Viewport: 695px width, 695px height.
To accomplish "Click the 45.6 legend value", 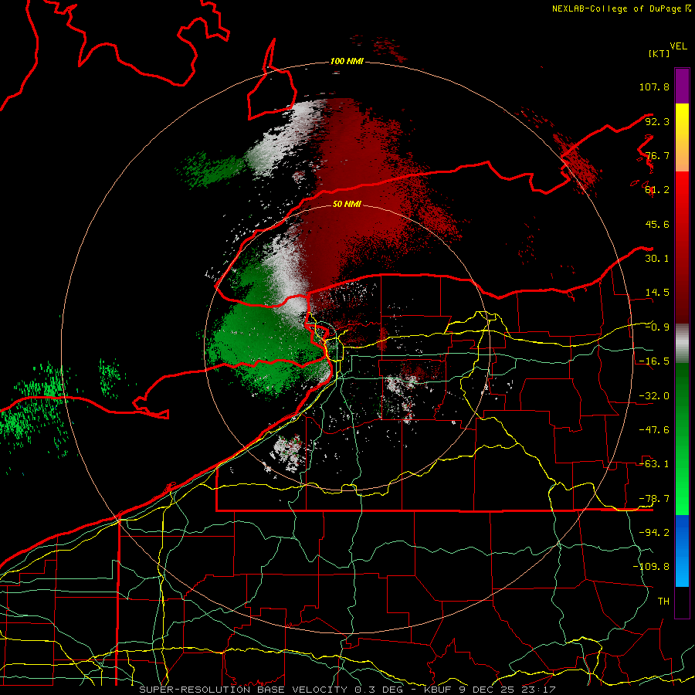I will tap(657, 224).
